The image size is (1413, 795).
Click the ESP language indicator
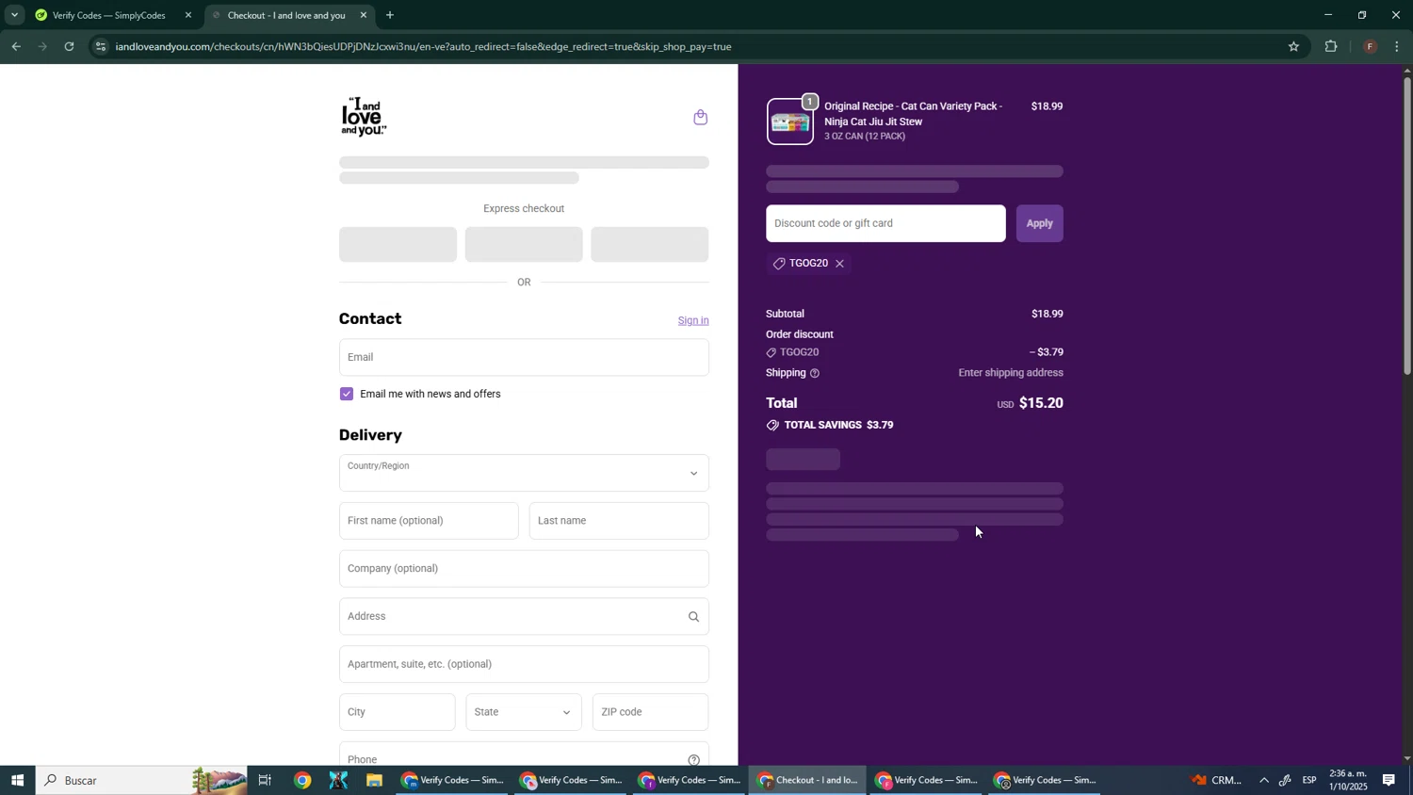[x=1309, y=781]
